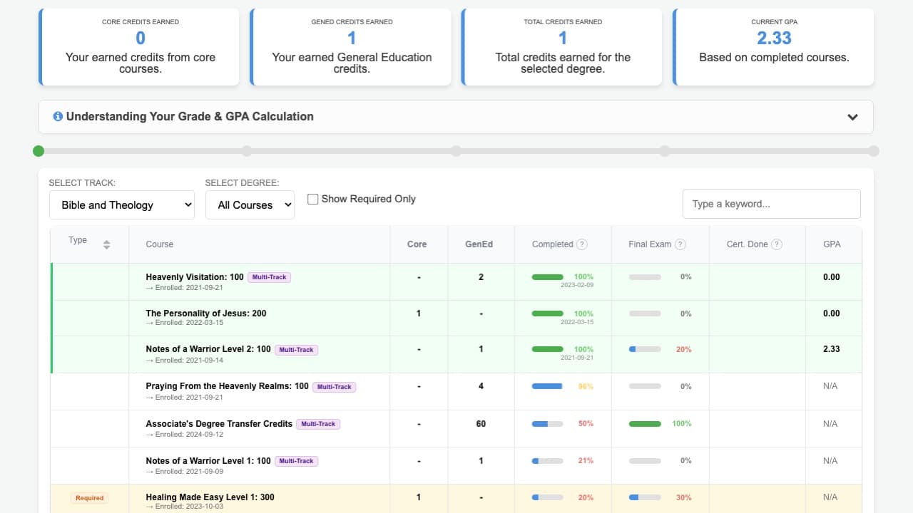Open the Select Degree dropdown

pyautogui.click(x=250, y=205)
